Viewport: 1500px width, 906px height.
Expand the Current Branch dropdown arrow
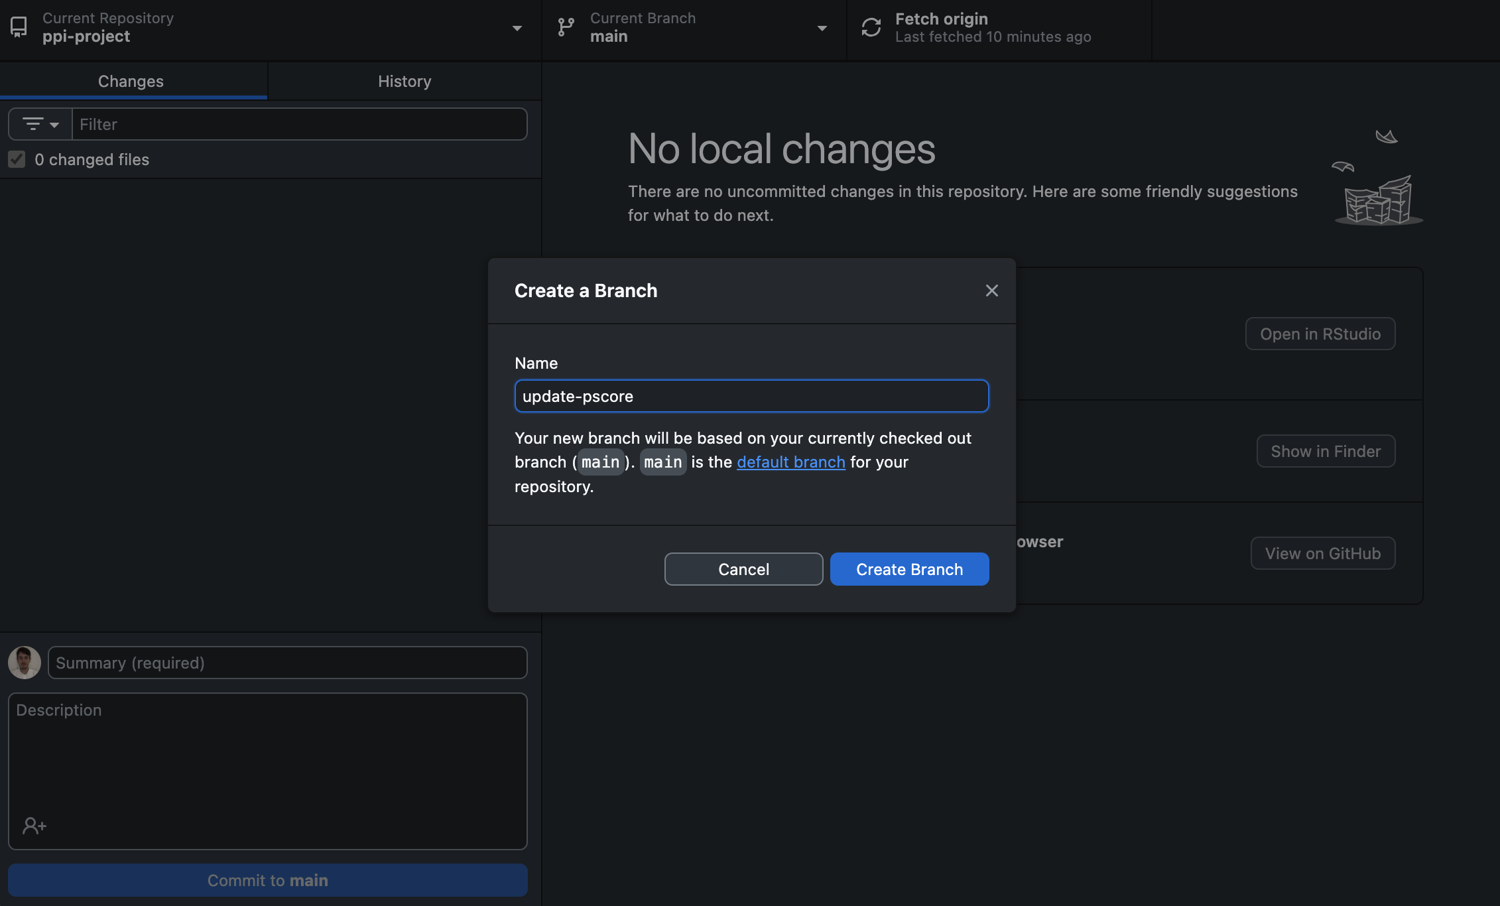(x=822, y=28)
